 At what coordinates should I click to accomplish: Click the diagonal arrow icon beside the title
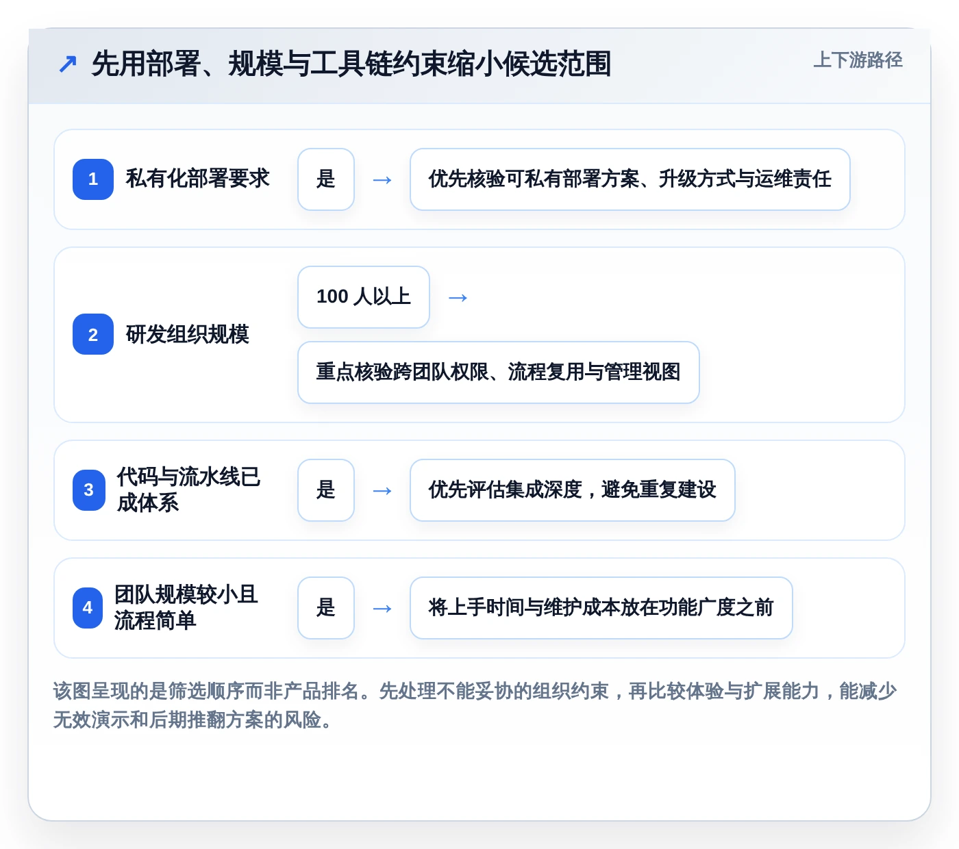[68, 64]
